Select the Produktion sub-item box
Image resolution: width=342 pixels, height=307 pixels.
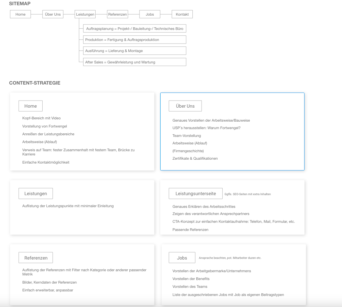point(135,40)
